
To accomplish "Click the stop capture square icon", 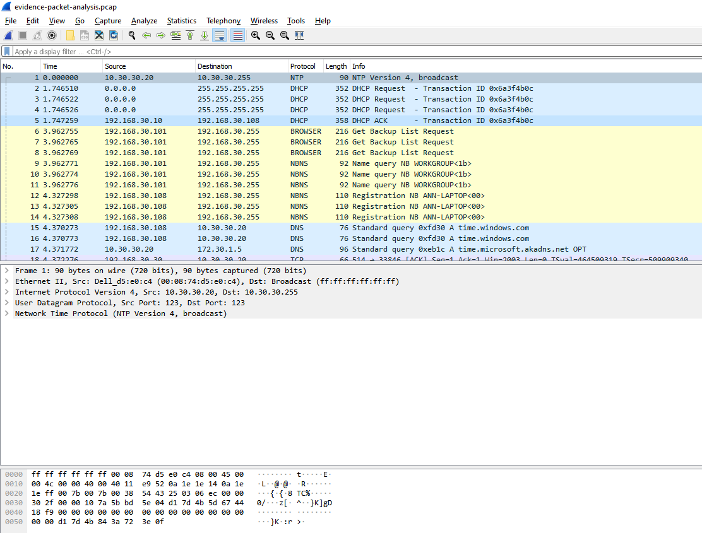I will click(23, 35).
